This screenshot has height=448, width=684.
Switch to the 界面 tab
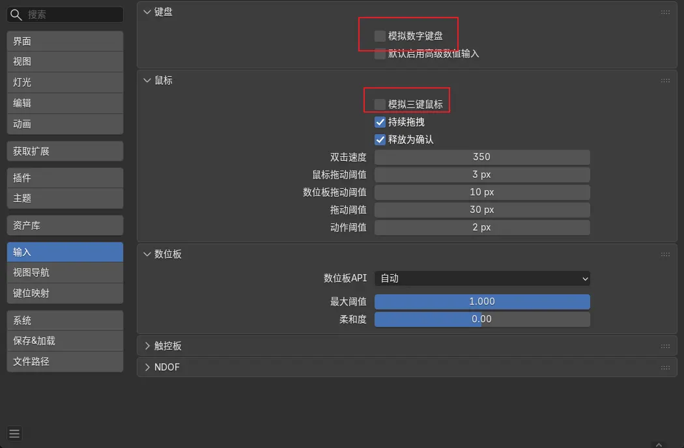click(x=65, y=42)
